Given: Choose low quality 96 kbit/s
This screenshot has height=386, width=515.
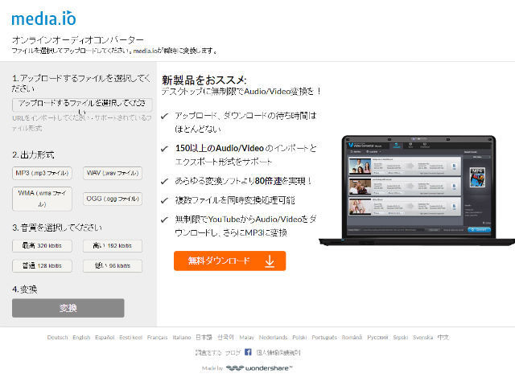Looking at the screenshot, I should (113, 266).
